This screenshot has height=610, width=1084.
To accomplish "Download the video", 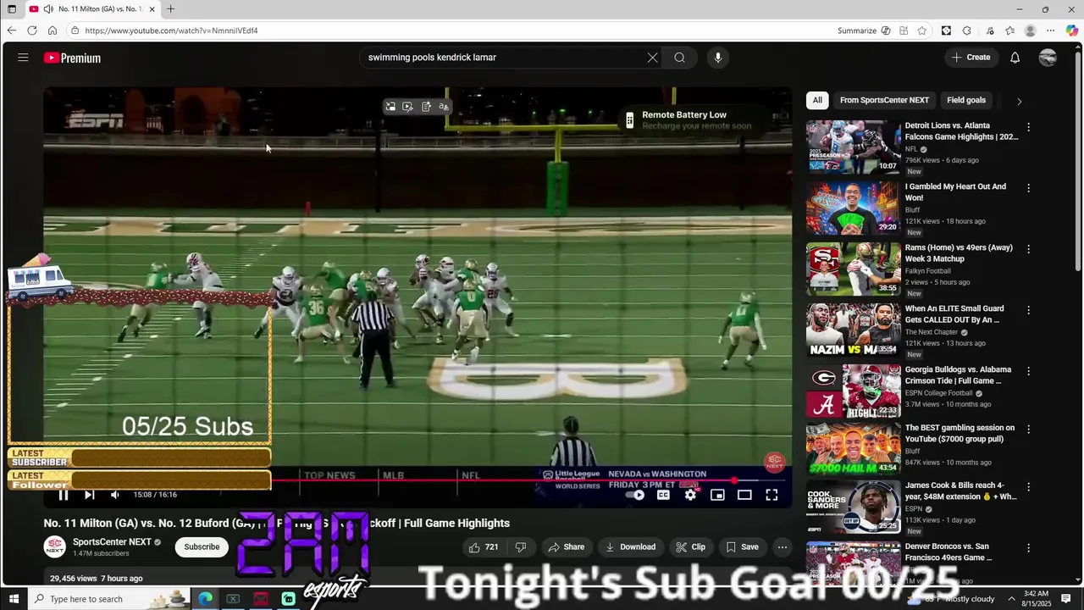I will [x=630, y=547].
